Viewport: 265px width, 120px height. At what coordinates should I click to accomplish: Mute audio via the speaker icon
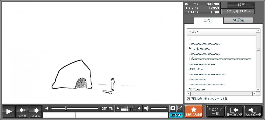147,108
